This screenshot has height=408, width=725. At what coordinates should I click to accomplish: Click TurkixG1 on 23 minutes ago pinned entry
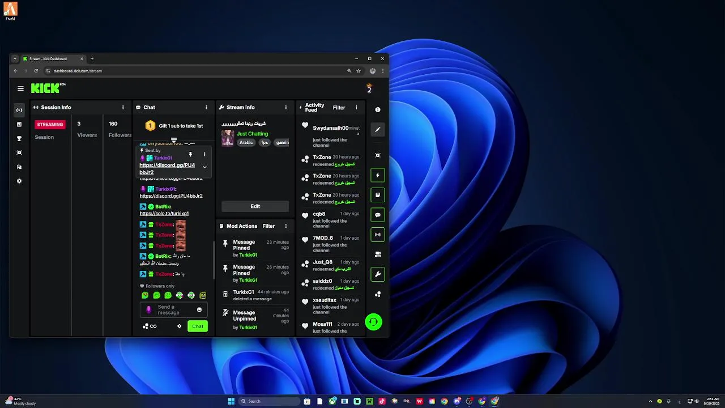click(x=248, y=255)
